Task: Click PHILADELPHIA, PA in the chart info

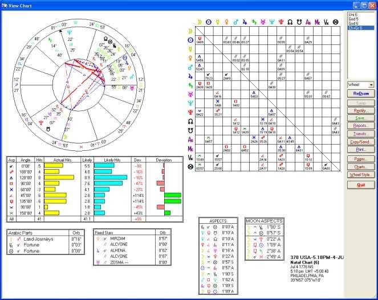Action: (x=307, y=276)
